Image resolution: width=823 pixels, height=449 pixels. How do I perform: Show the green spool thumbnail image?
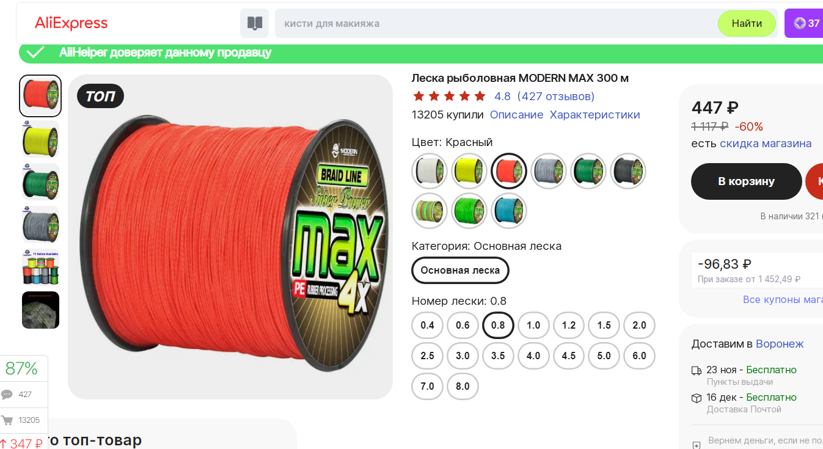(x=40, y=181)
